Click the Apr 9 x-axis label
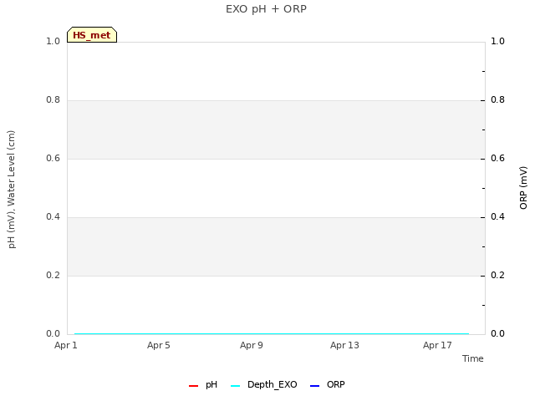 pyautogui.click(x=252, y=345)
